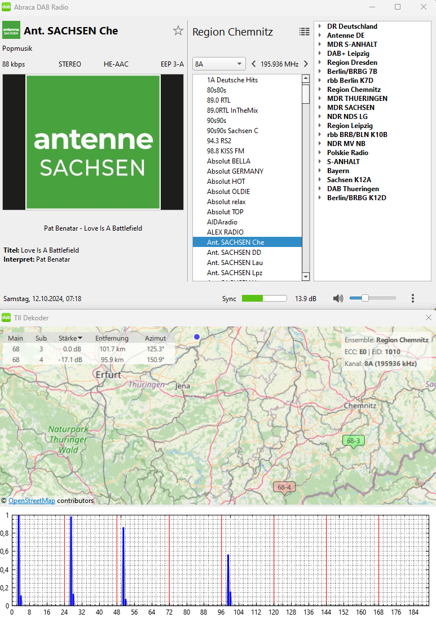The height and width of the screenshot is (618, 436).
Task: Click the large antenne SACHSEN slideshow image
Action: [93, 142]
